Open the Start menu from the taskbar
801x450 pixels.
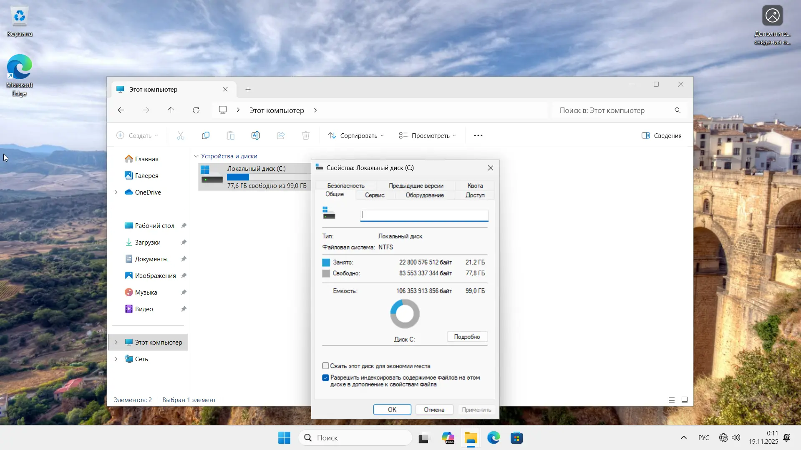284,438
